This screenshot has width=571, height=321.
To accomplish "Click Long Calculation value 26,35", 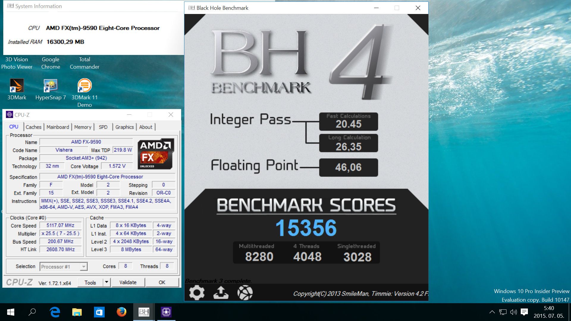I will [x=349, y=147].
